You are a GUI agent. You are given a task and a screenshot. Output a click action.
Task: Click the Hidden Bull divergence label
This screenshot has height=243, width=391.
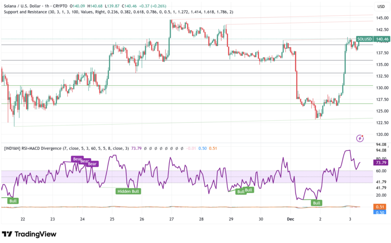(x=128, y=191)
